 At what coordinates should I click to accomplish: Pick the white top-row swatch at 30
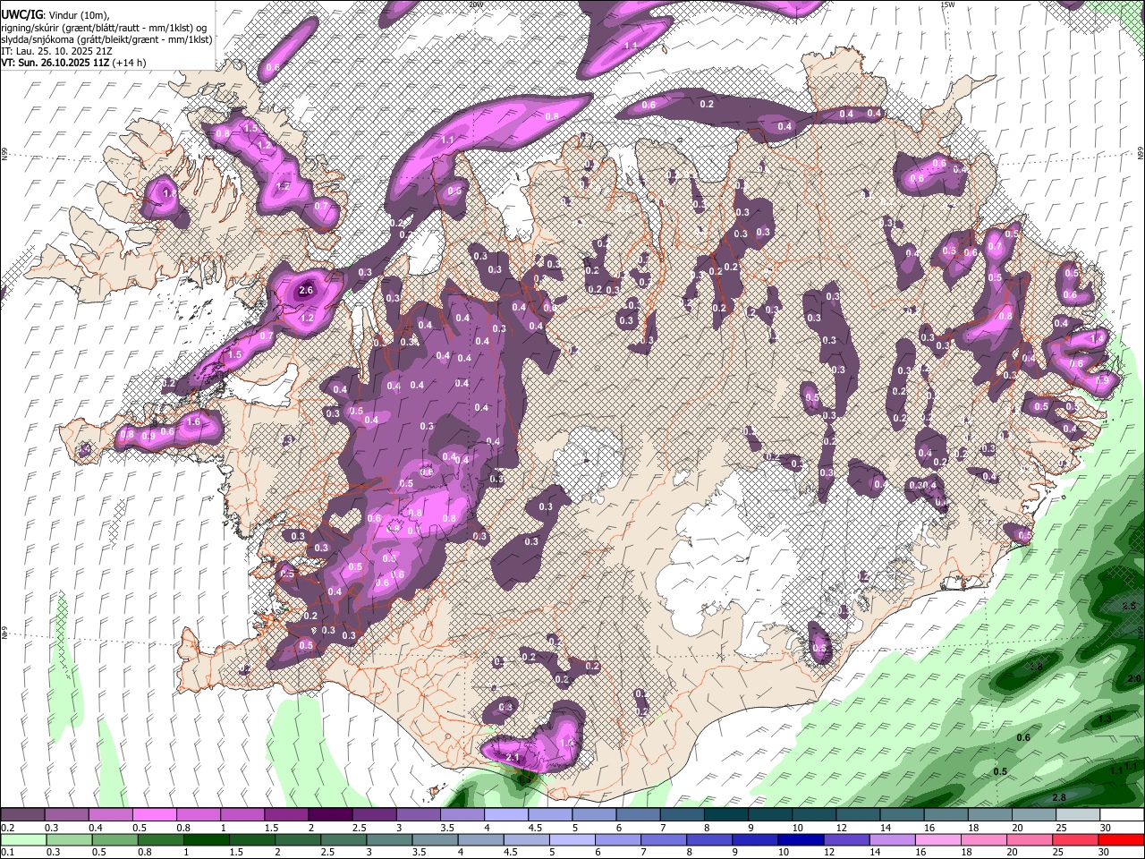(x=1122, y=815)
